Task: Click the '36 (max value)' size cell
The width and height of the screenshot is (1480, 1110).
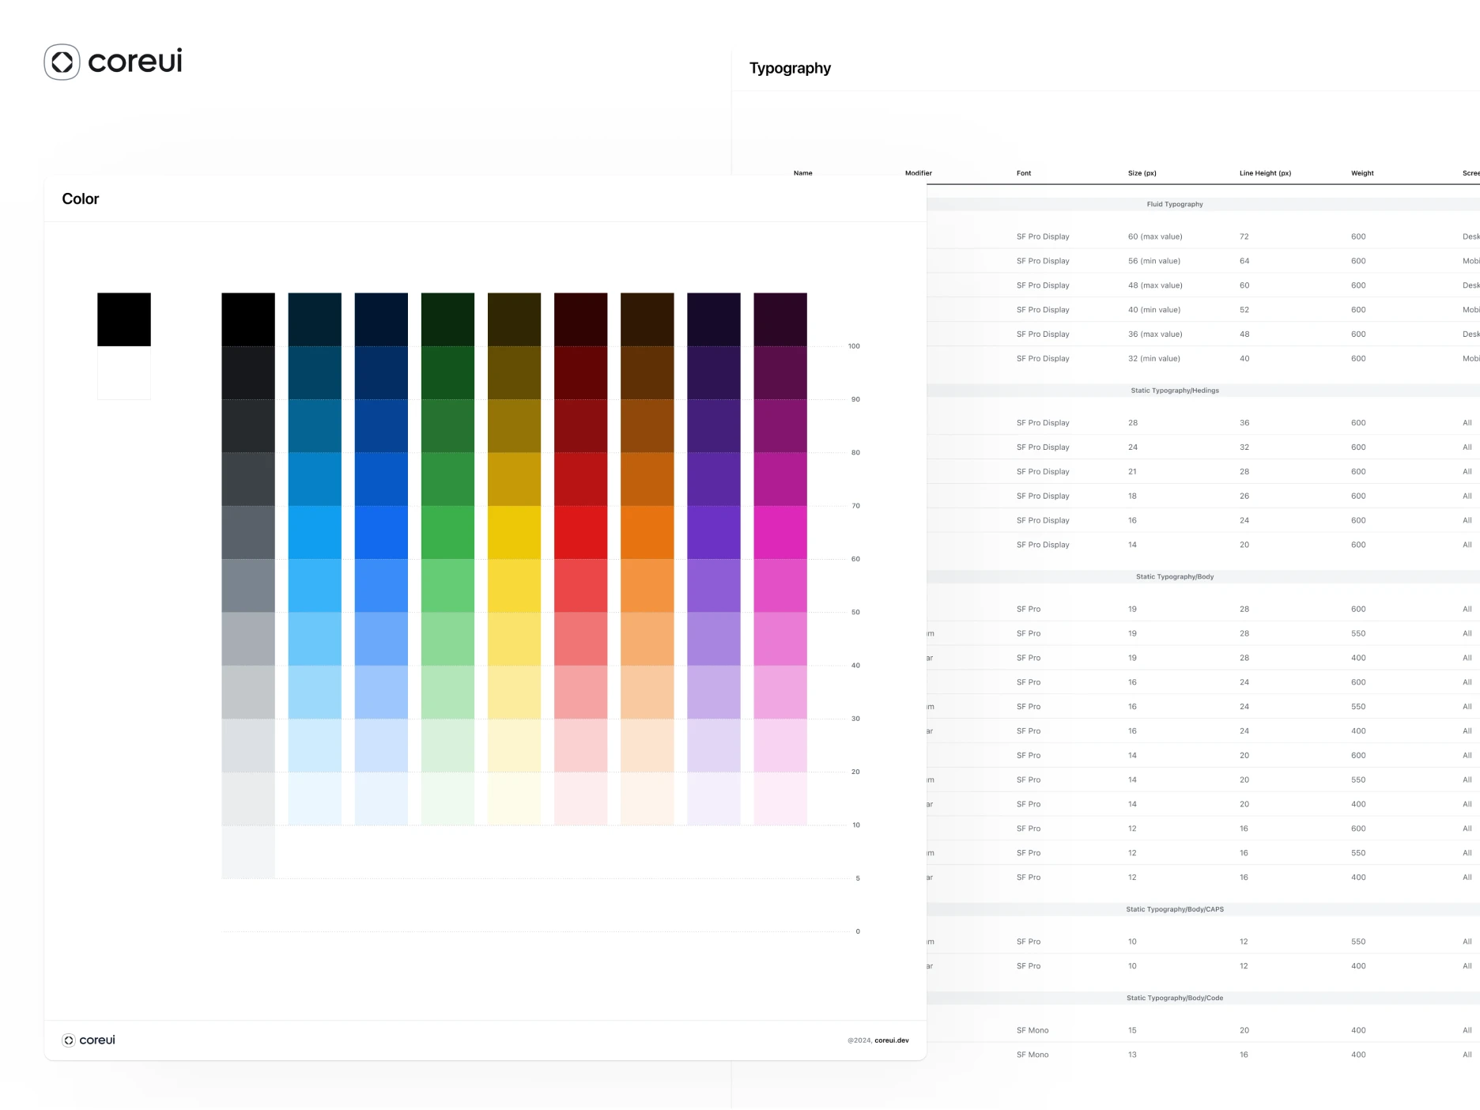Action: pyautogui.click(x=1155, y=334)
